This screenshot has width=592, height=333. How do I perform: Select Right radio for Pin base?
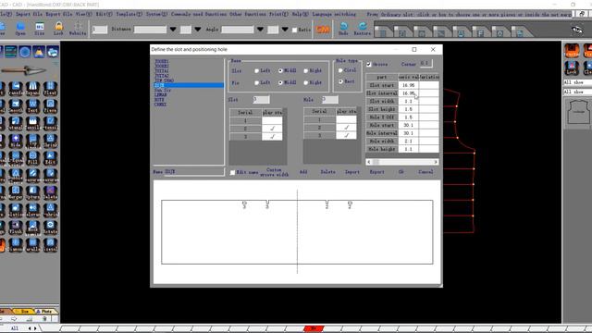pyautogui.click(x=306, y=82)
